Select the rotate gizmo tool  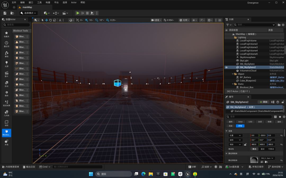coord(51,20)
